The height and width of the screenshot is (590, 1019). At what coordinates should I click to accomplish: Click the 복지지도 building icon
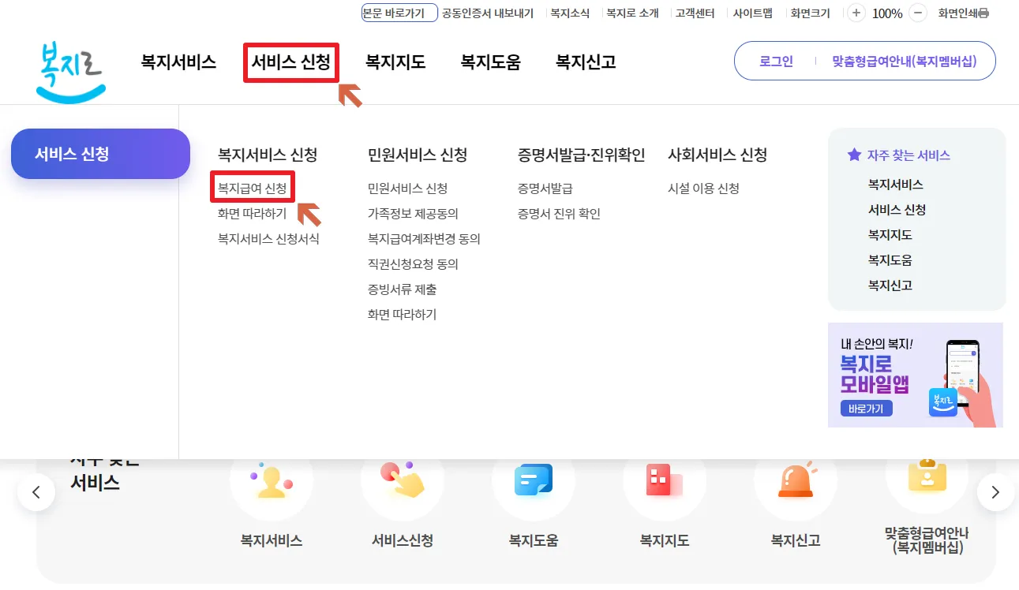click(664, 481)
